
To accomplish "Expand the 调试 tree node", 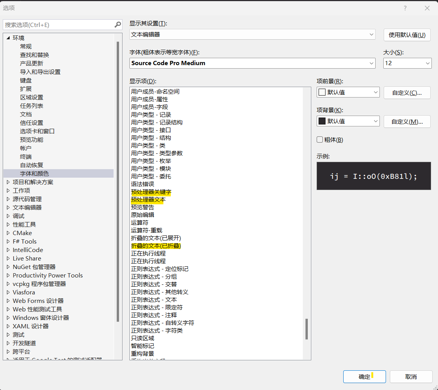I will click(8, 216).
